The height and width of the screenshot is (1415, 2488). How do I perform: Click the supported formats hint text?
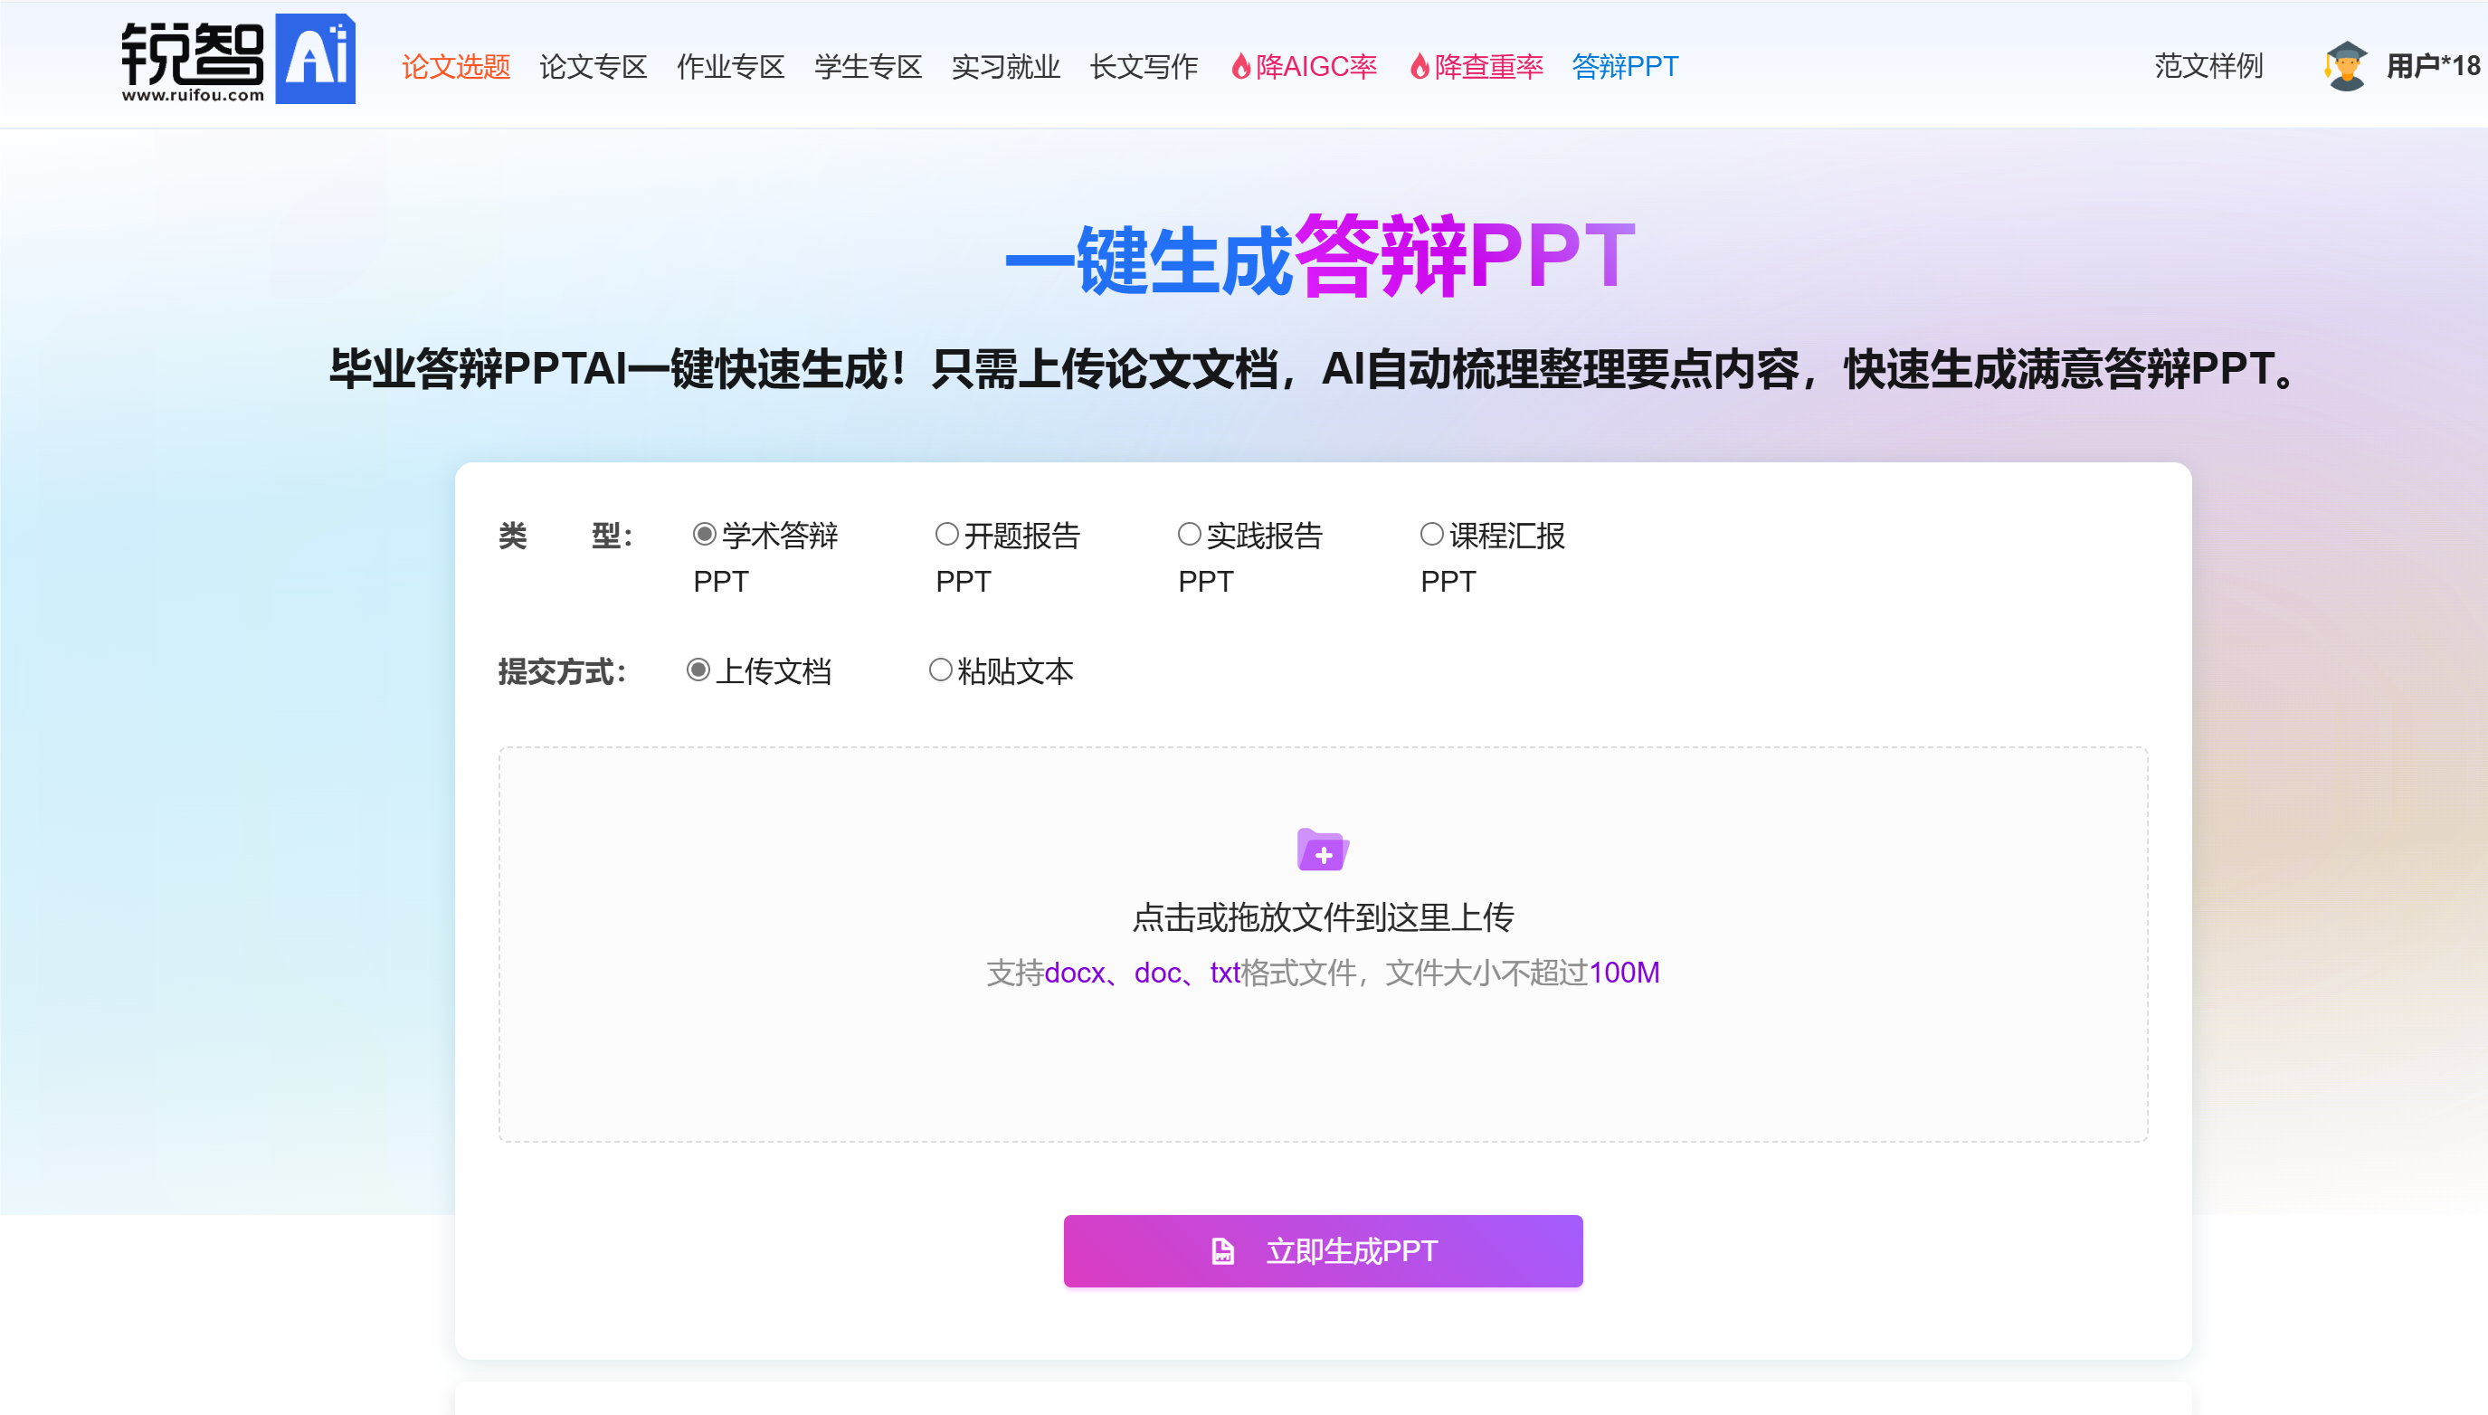(1323, 973)
